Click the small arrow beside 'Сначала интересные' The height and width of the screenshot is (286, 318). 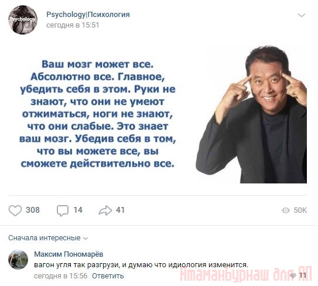86,239
